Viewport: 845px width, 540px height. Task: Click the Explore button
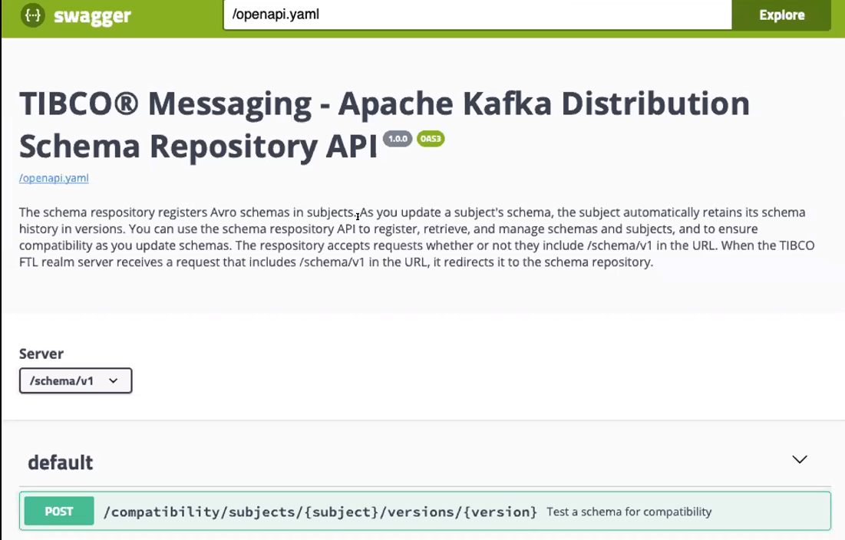(781, 15)
